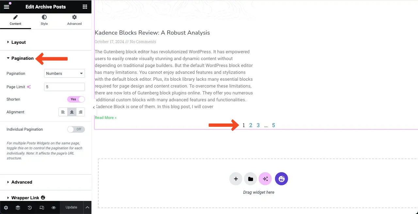The image size is (418, 214).
Task: Open the History icon in footer
Action: coord(30,207)
